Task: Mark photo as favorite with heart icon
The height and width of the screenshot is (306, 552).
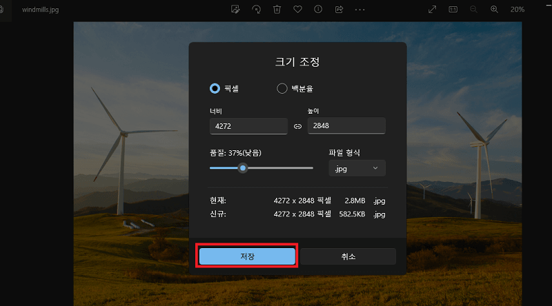Action: (298, 10)
